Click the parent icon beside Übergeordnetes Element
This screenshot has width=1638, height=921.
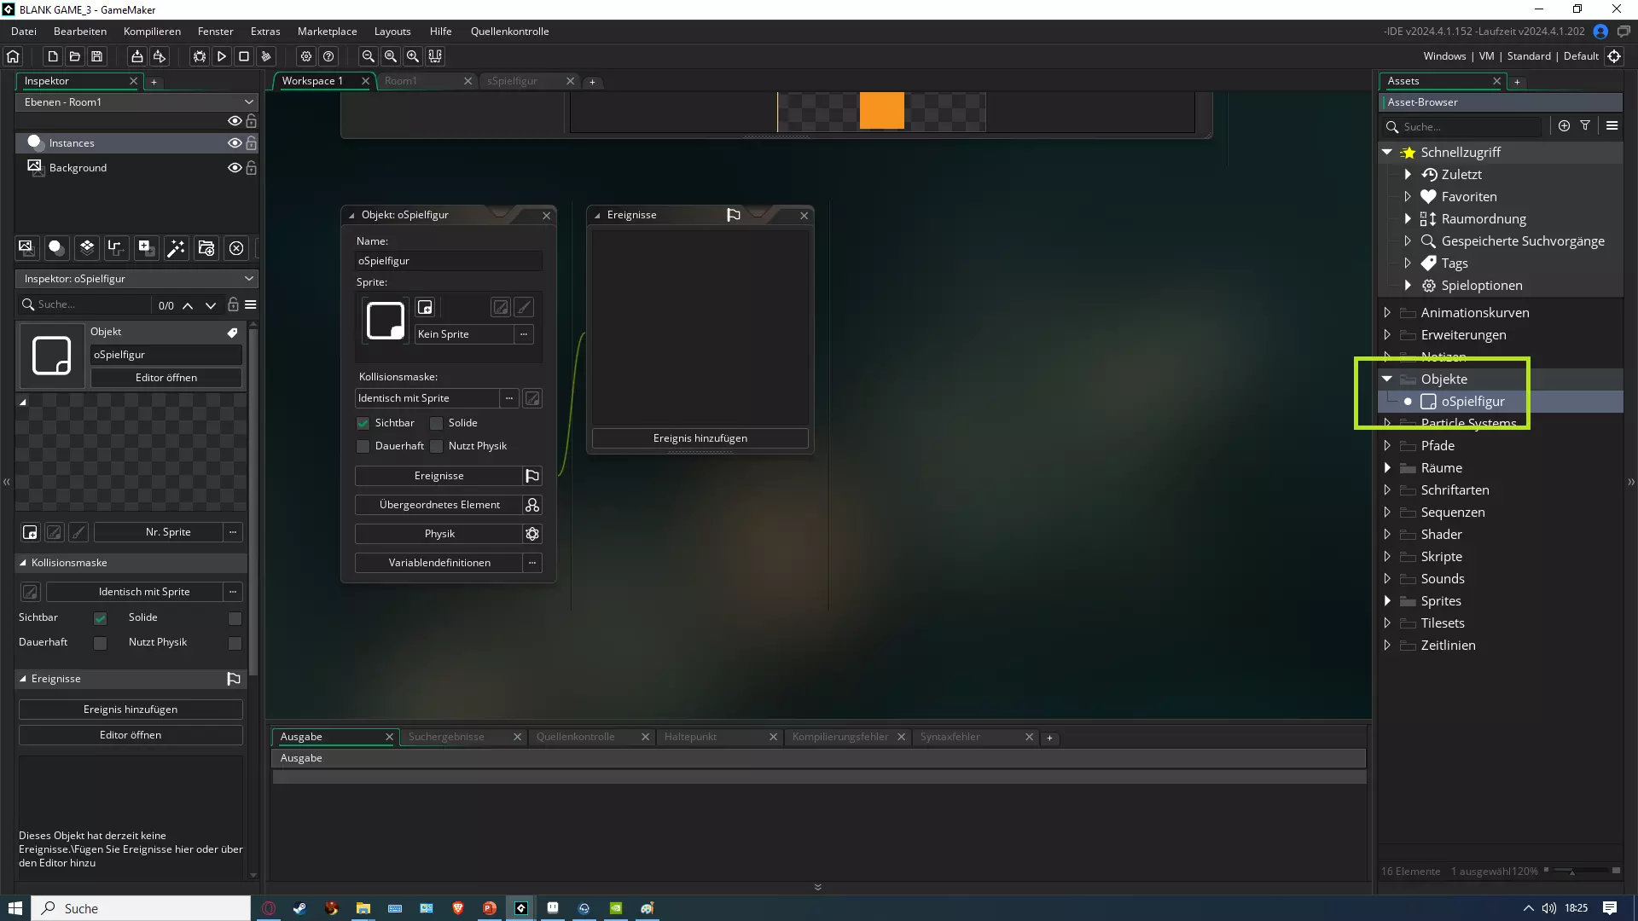point(532,505)
